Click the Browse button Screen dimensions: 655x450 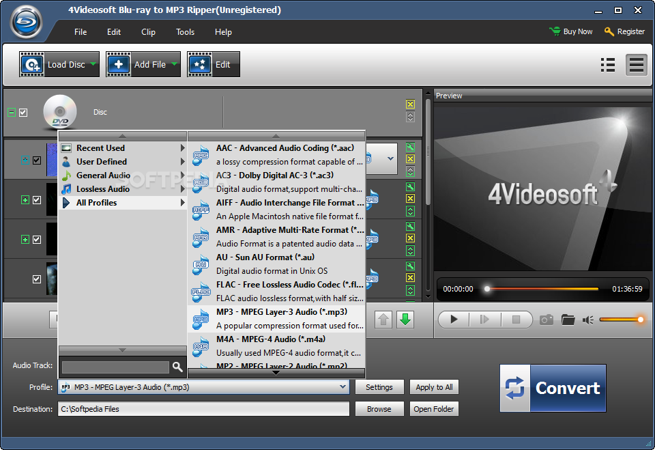click(x=379, y=409)
